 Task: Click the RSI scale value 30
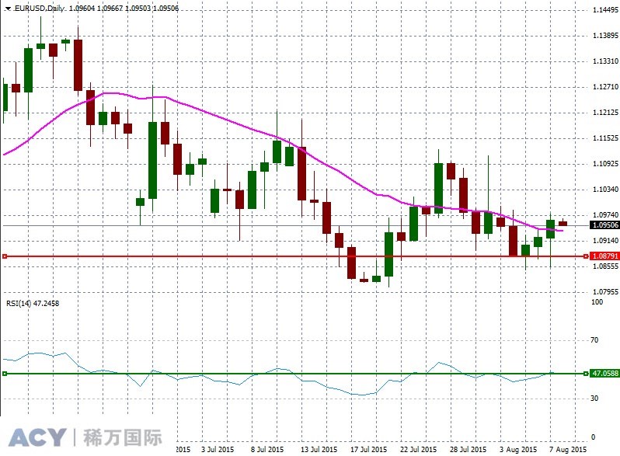pos(594,399)
